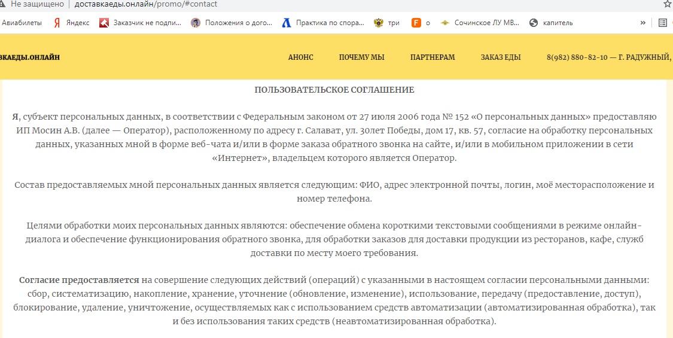Open the reading list icon in bookmarks bar
The width and height of the screenshot is (673, 338).
[x=662, y=23]
